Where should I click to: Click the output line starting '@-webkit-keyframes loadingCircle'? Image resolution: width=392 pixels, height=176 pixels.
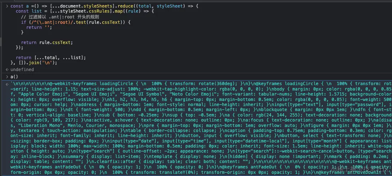click(x=201, y=84)
